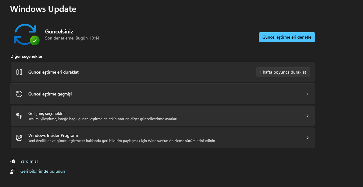Click the pause icon beside Güncelleştirmeleri duraklat

19,72
